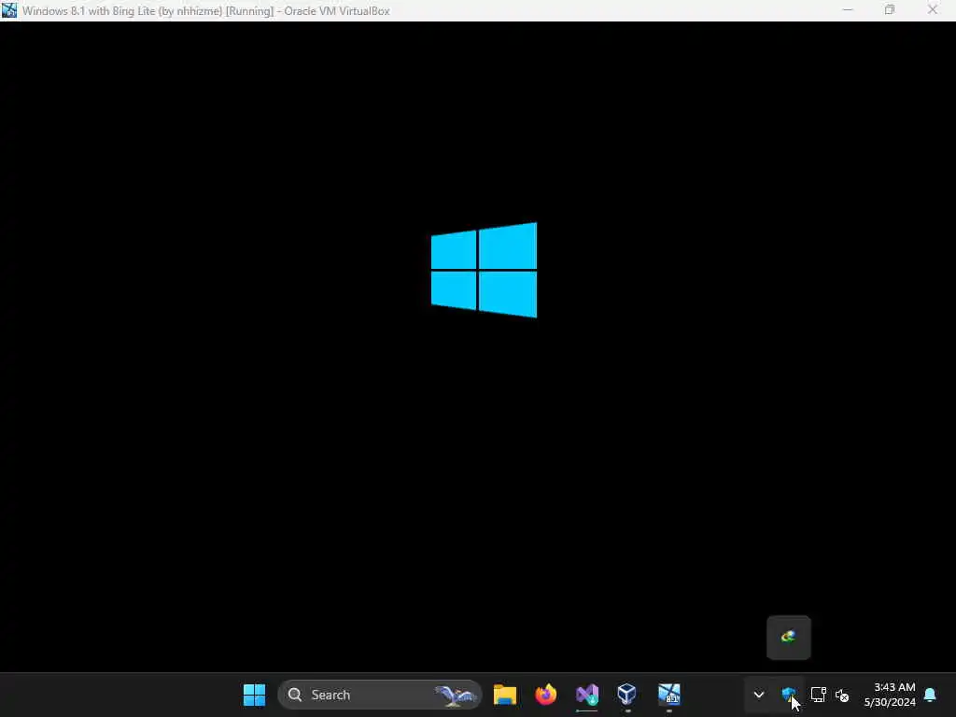Expand the hidden system tray icons chevron
Screen dimensions: 956x717
coord(758,695)
